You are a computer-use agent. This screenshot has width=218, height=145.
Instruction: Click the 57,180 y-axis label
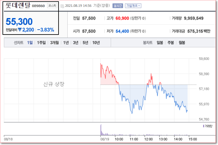point(204,89)
